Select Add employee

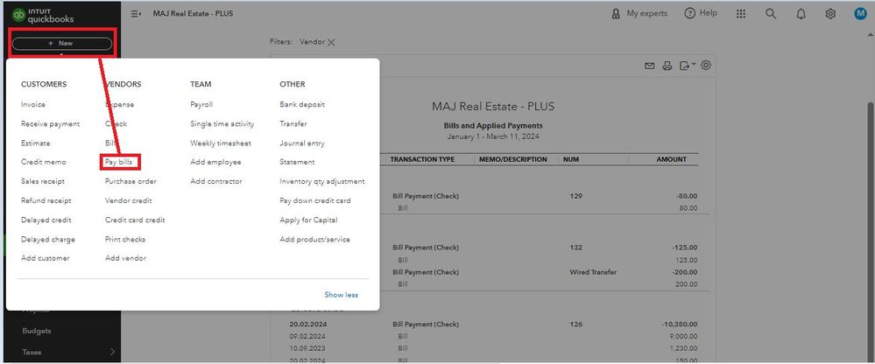(x=215, y=162)
